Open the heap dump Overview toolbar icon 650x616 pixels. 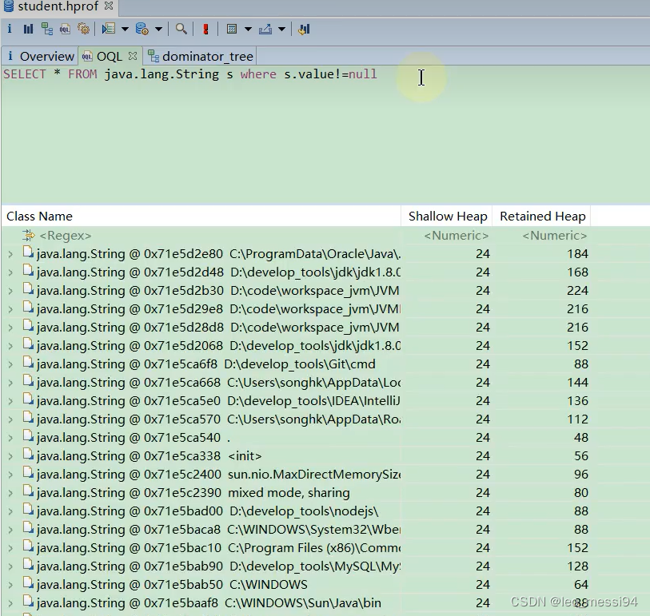pos(10,29)
